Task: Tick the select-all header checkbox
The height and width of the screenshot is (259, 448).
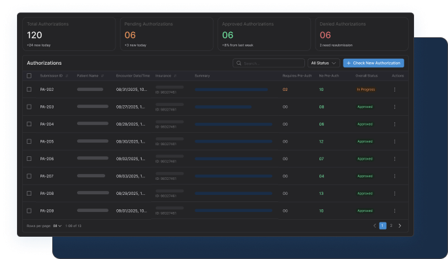Action: click(x=29, y=76)
